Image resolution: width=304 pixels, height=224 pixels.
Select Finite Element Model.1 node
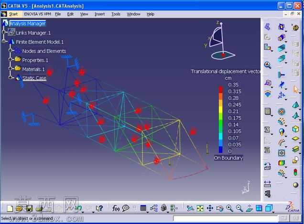click(x=40, y=42)
